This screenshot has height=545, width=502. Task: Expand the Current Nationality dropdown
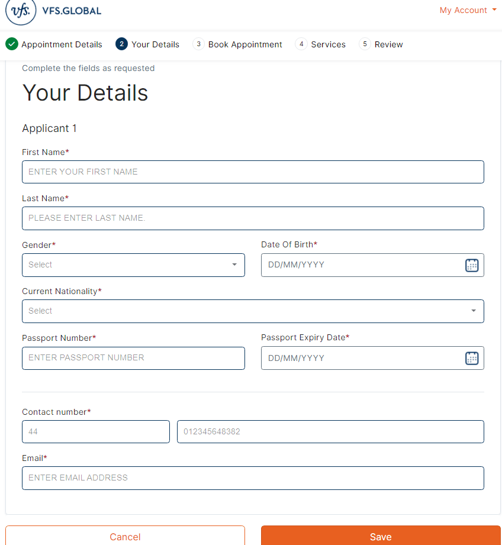click(x=253, y=311)
